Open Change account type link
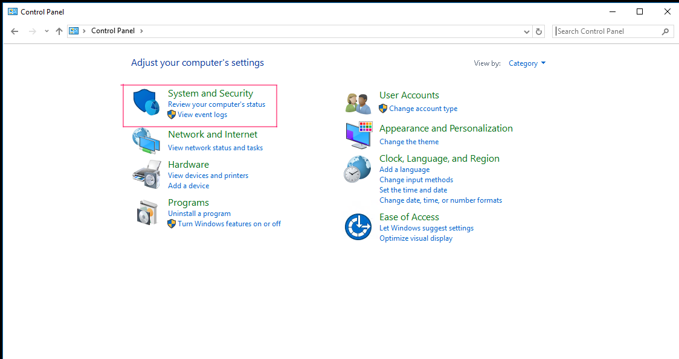This screenshot has height=359, width=679. [x=423, y=109]
